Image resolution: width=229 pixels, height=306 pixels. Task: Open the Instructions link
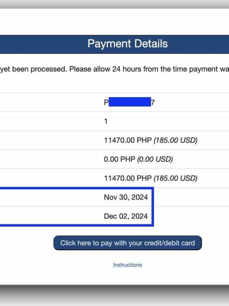pyautogui.click(x=127, y=265)
